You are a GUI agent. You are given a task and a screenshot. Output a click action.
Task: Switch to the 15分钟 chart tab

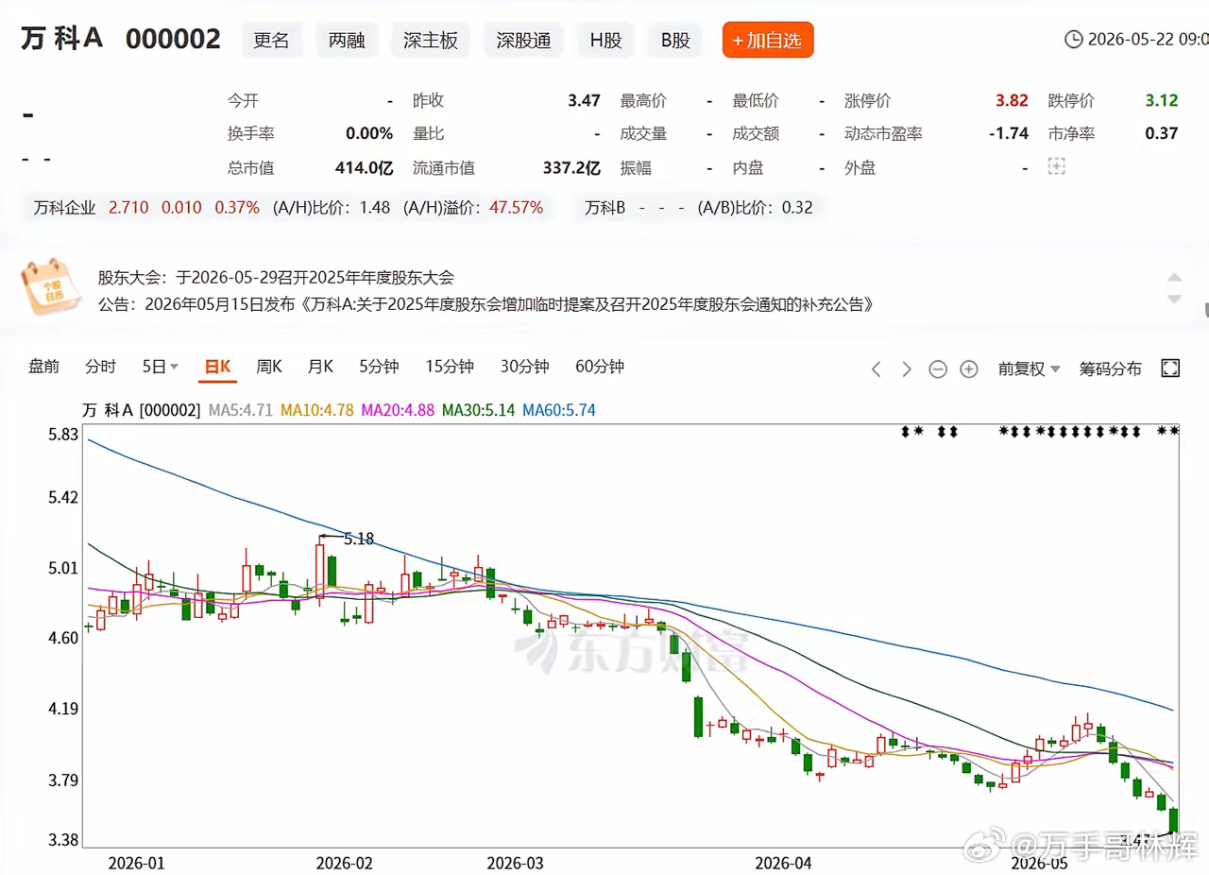(x=450, y=367)
